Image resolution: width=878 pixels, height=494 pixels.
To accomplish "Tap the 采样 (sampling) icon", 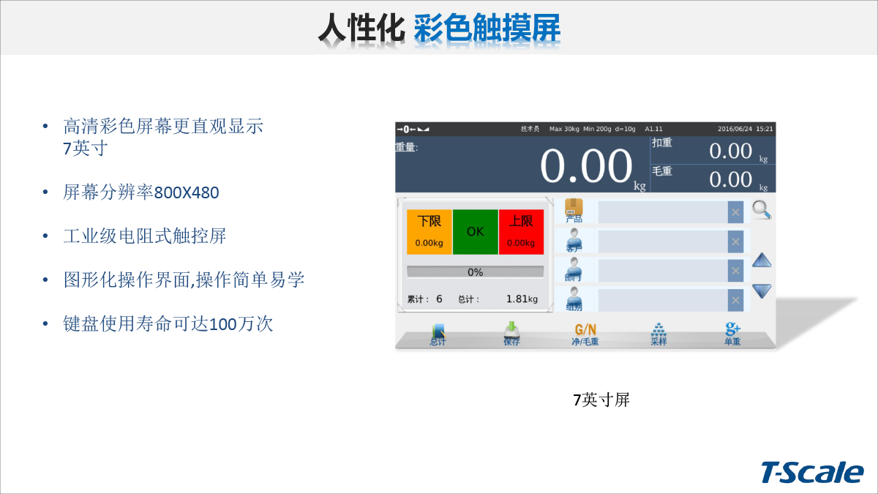I will 658,333.
